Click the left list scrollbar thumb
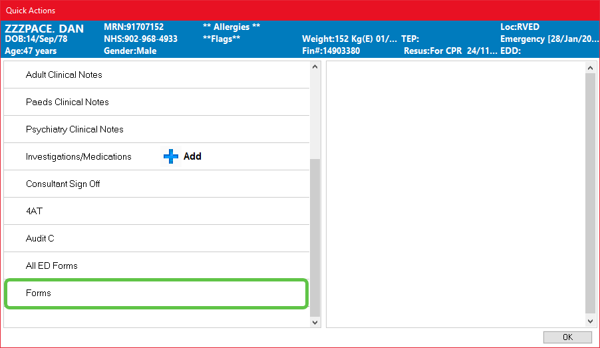 (x=315, y=236)
